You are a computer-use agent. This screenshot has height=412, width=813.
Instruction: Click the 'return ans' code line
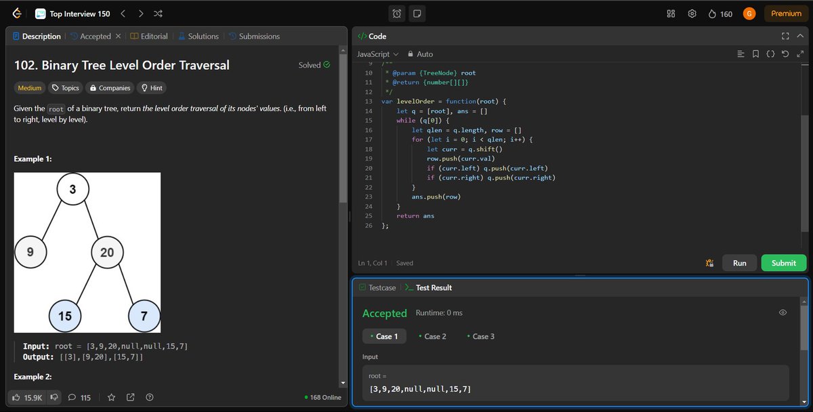[415, 215]
